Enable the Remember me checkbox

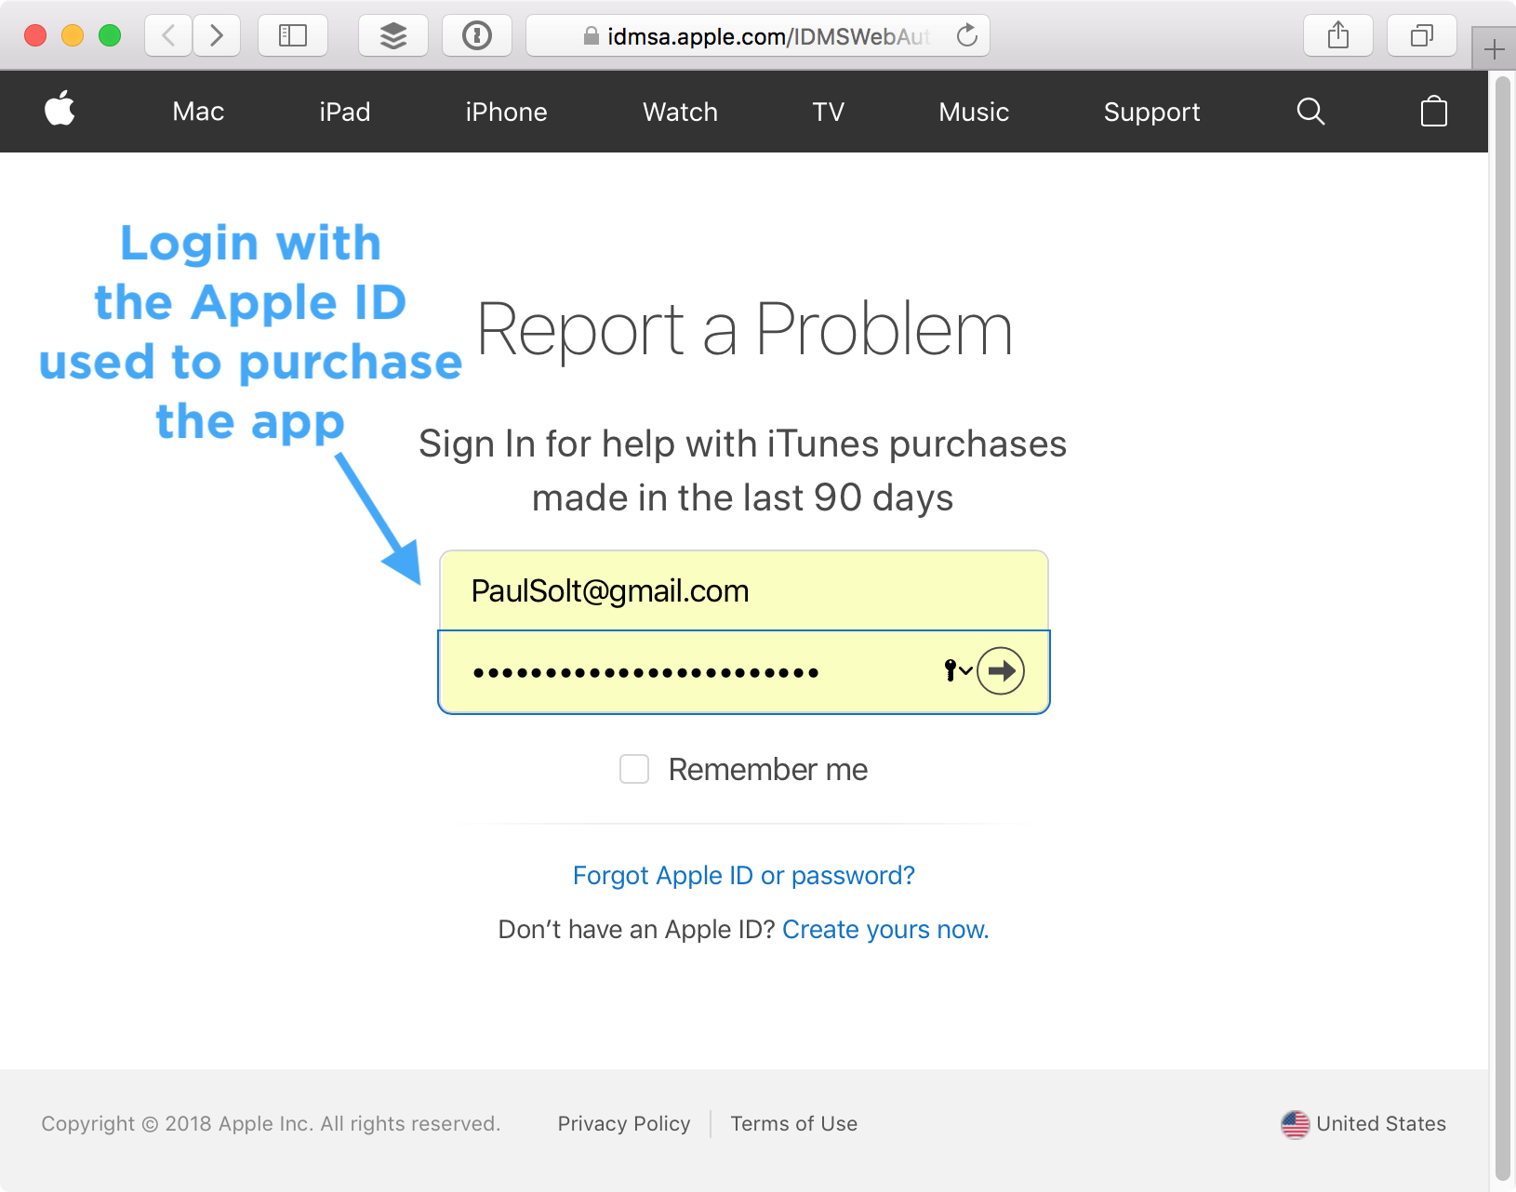(634, 769)
